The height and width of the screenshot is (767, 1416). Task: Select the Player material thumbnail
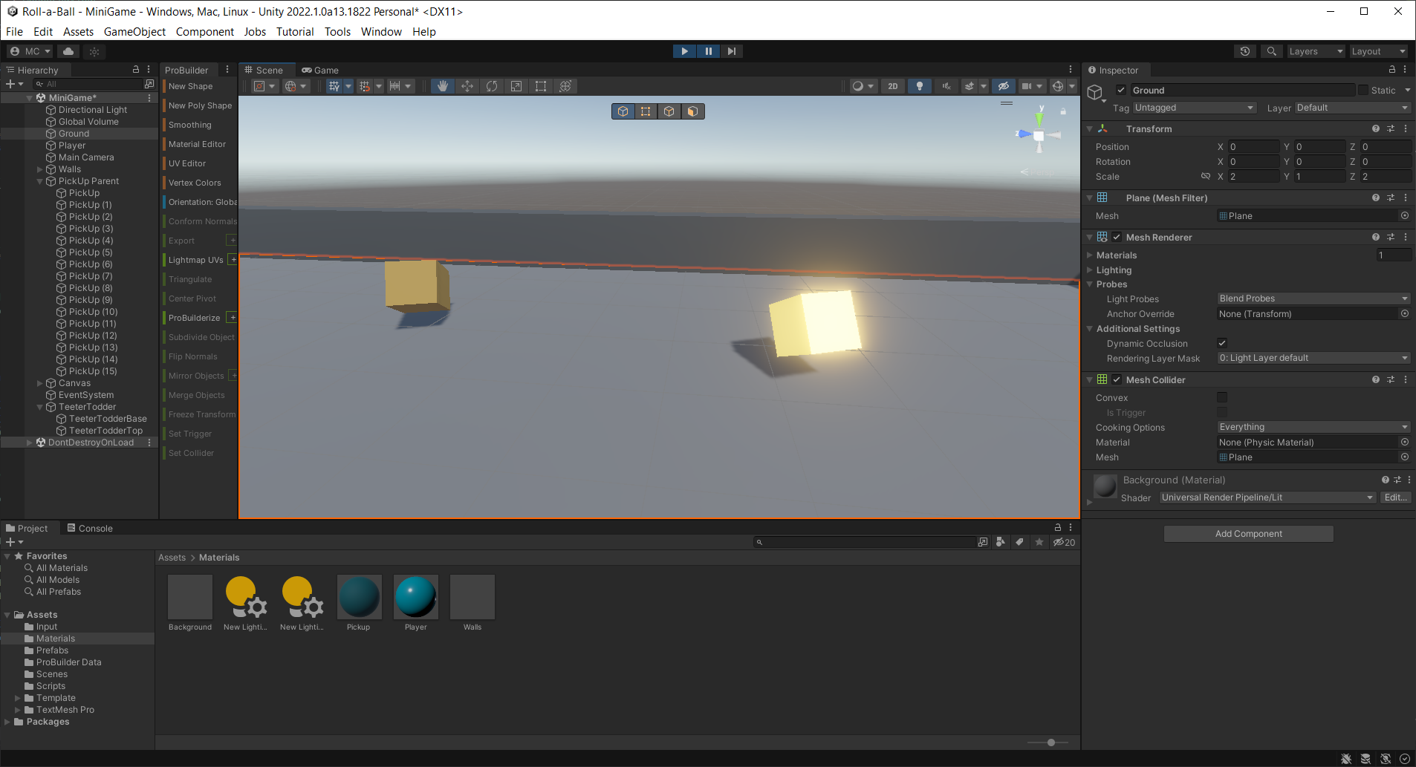(416, 597)
